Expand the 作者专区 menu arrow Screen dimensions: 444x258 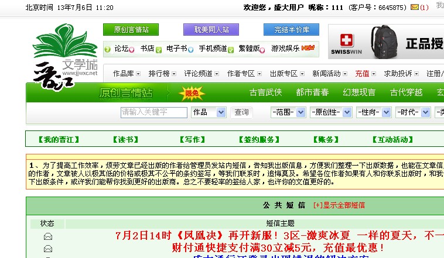click(259, 74)
